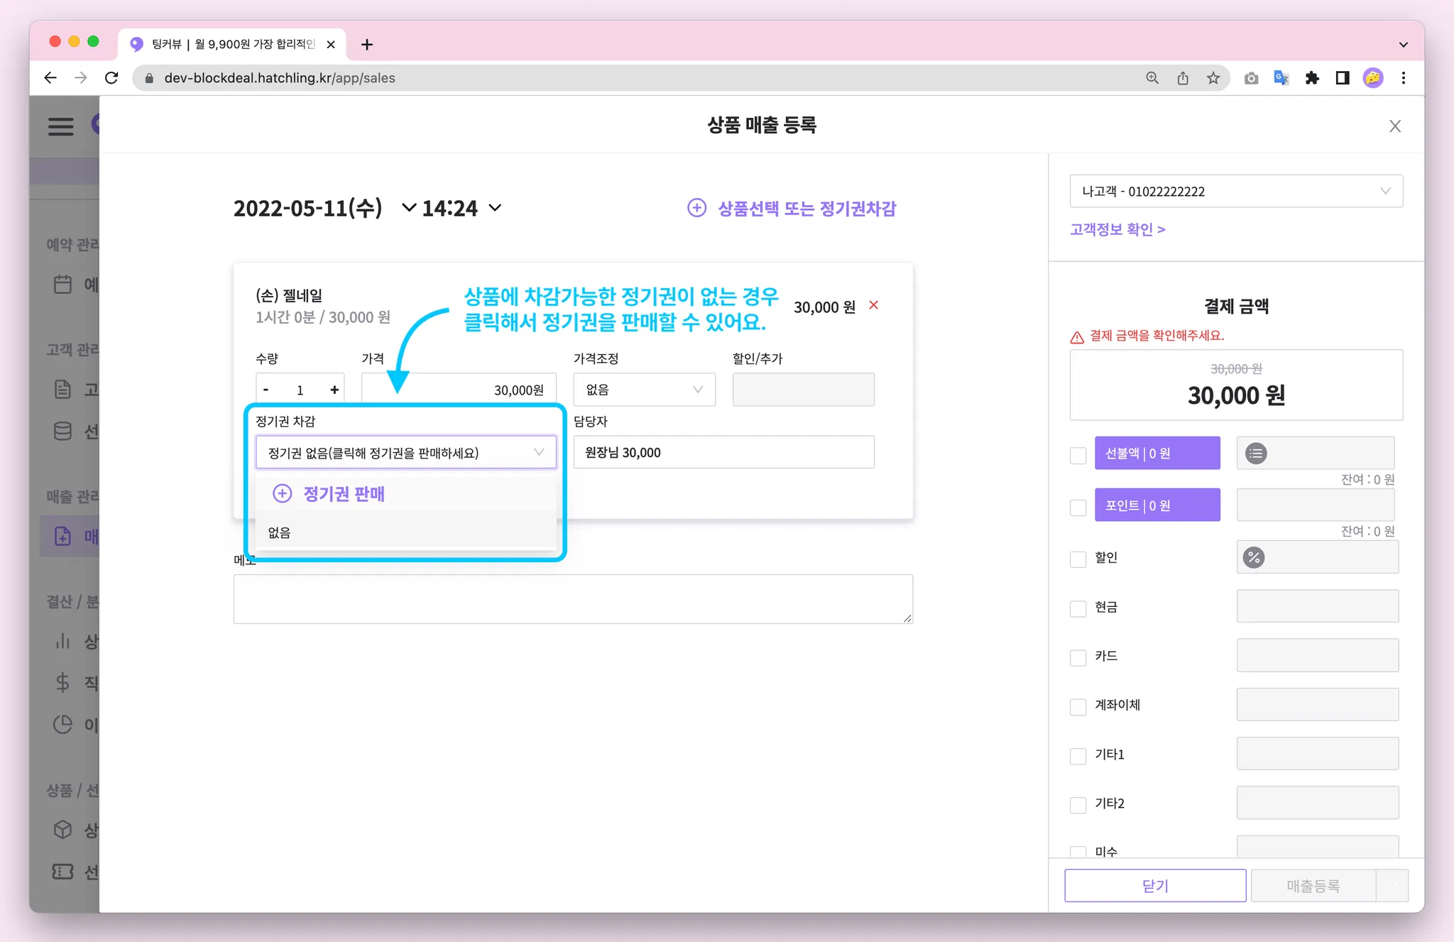This screenshot has height=942, width=1454.
Task: Open the customer 나고객 dropdown
Action: coord(1235,191)
